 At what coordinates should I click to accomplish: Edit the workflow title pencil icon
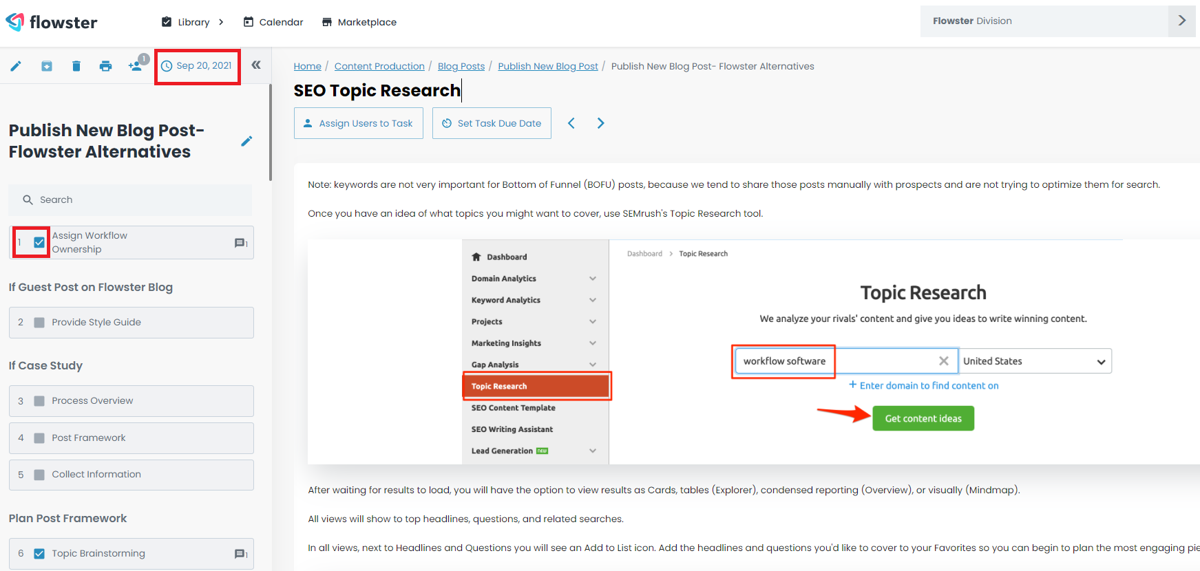[x=246, y=141]
